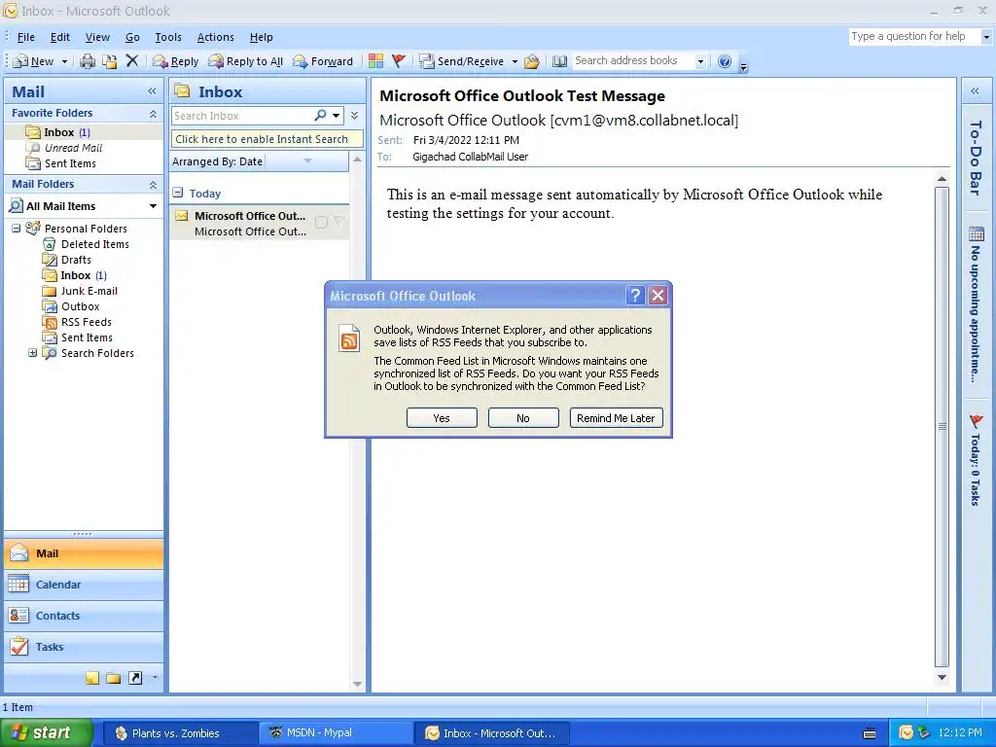The height and width of the screenshot is (747, 996).
Task: Open the Toolbar Options arrow
Action: (743, 65)
